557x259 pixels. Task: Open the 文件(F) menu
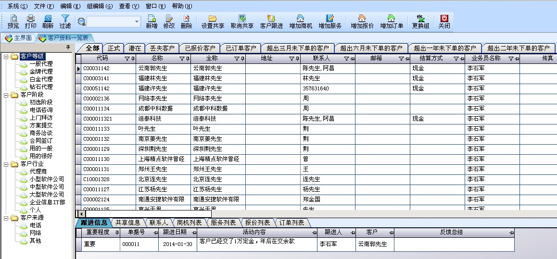[x=44, y=6]
